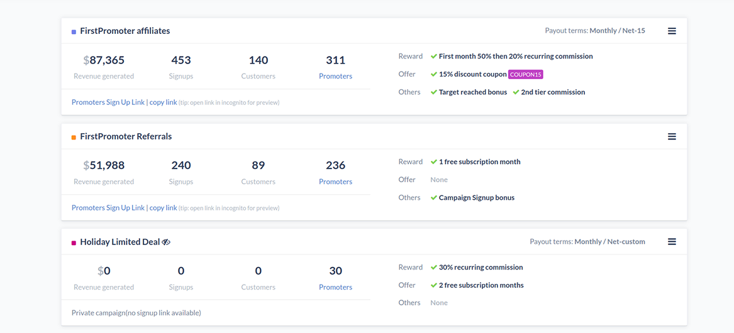Open Promoters Sign Up Link for affiliates campaign
The width and height of the screenshot is (734, 333).
tap(108, 102)
